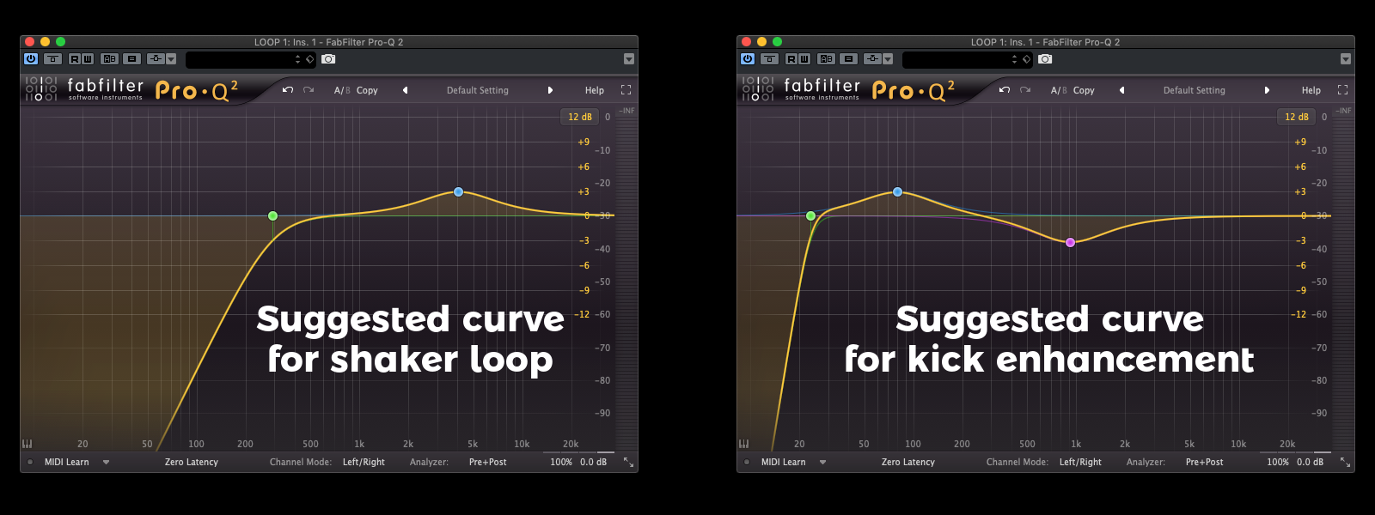This screenshot has height=515, width=1375.
Task: Click Zero Latency processing mode in left window
Action: point(192,463)
